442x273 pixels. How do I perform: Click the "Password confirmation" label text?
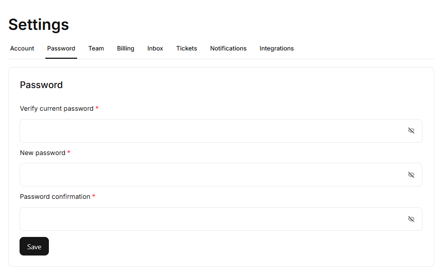click(x=55, y=197)
